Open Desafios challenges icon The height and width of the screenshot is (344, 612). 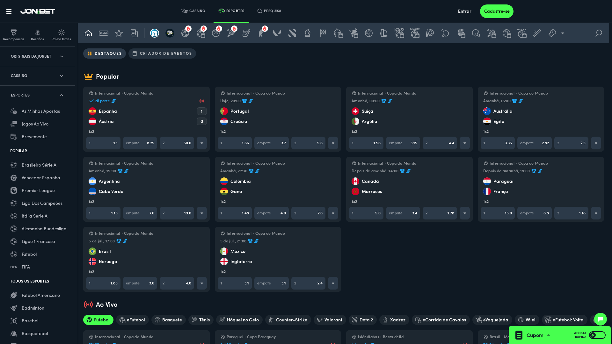37,35
